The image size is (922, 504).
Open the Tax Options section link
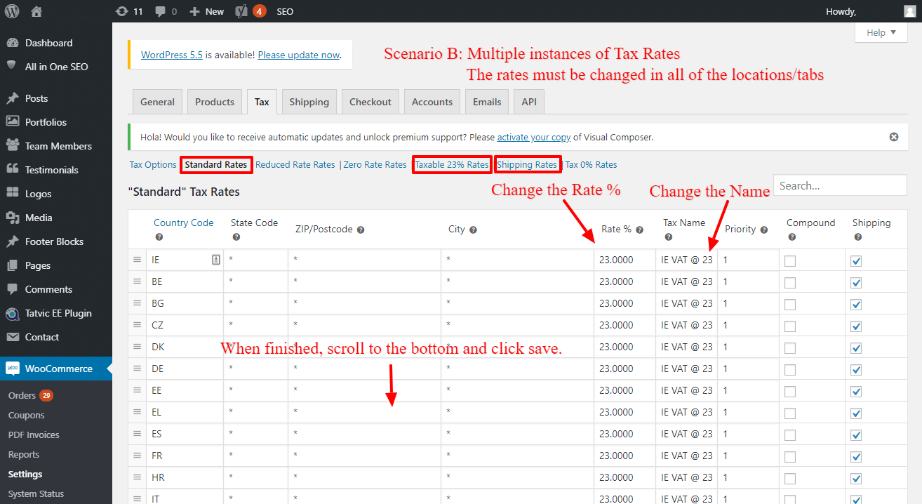[153, 165]
